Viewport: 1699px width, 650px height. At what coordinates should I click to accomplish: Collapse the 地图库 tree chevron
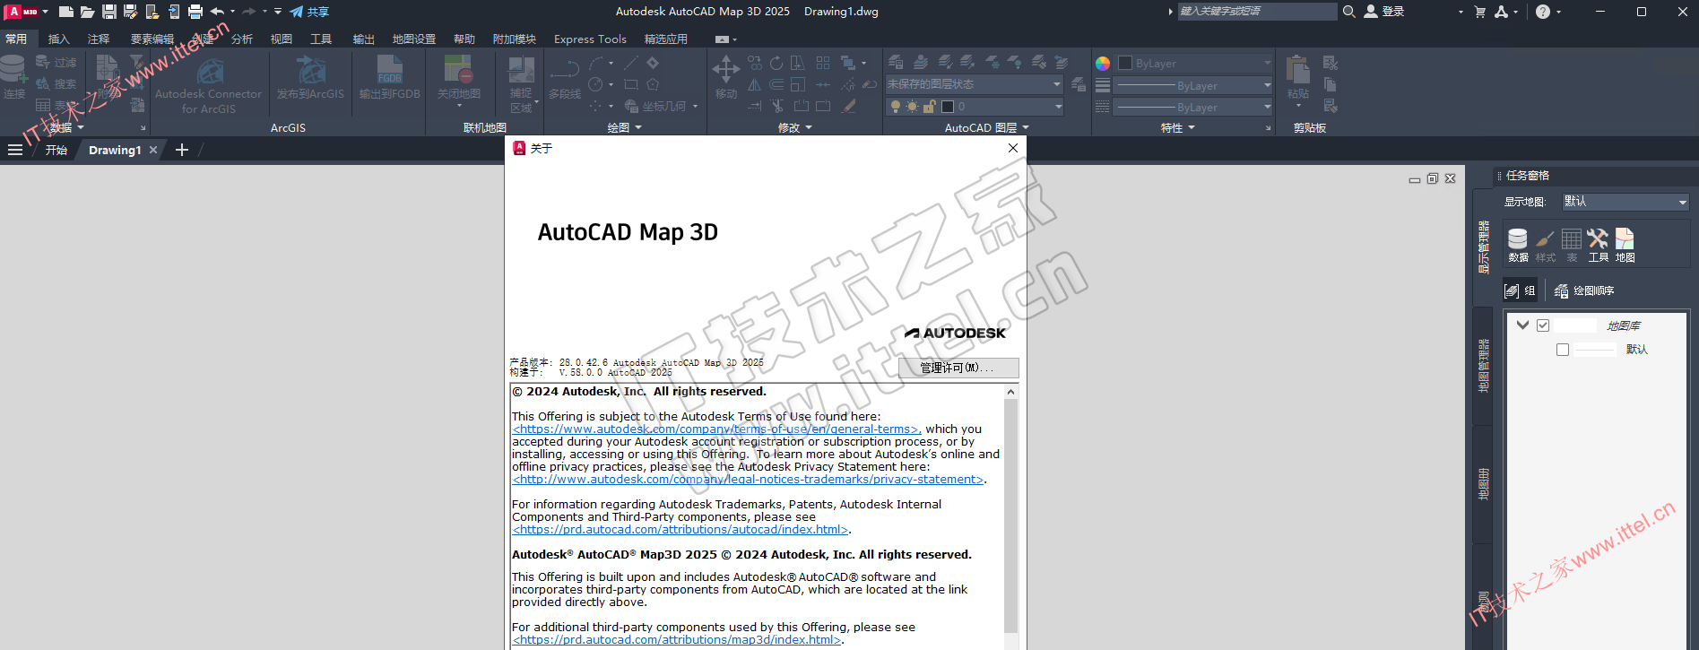[1522, 325]
